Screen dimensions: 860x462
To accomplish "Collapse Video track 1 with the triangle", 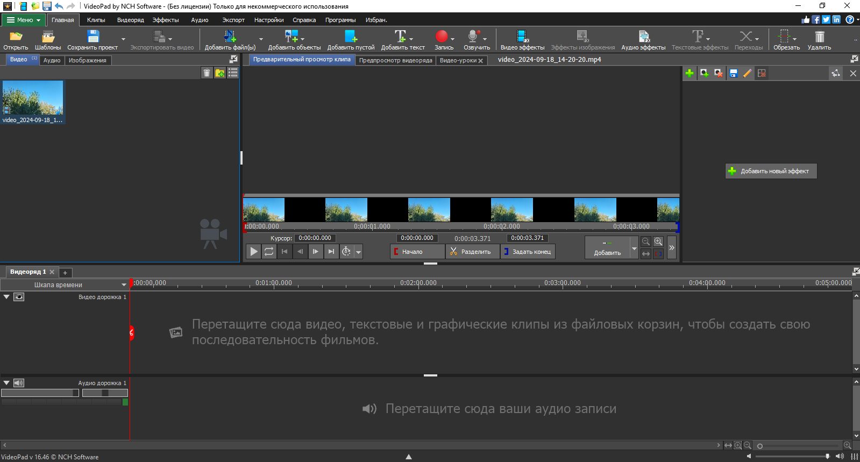I will pyautogui.click(x=6, y=297).
